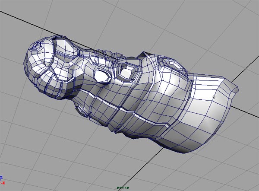Click the small circle mark on the cuff

pos(215,97)
